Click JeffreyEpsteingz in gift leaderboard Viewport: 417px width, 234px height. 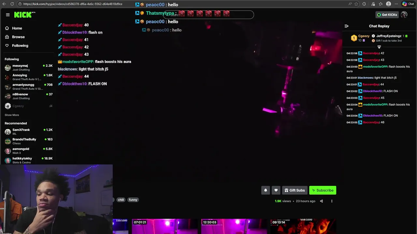389,36
